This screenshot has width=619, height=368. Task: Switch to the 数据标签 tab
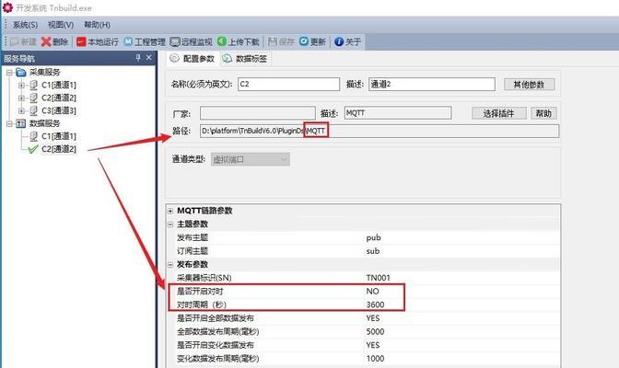tap(246, 59)
